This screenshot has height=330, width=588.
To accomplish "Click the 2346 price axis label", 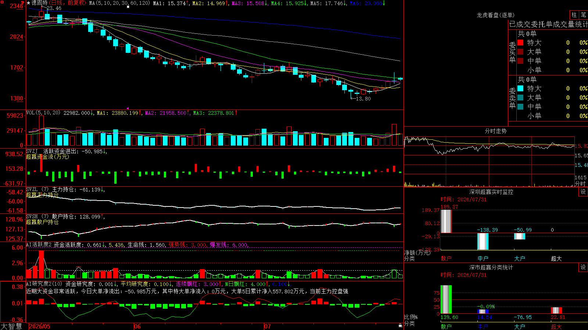I will (x=17, y=6).
